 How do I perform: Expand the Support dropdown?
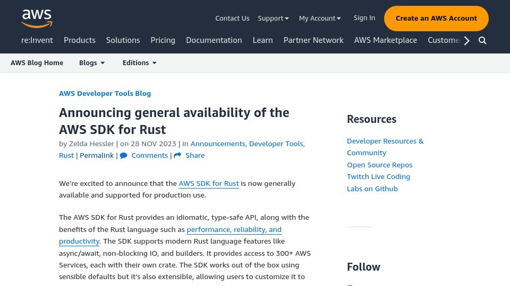[273, 19]
